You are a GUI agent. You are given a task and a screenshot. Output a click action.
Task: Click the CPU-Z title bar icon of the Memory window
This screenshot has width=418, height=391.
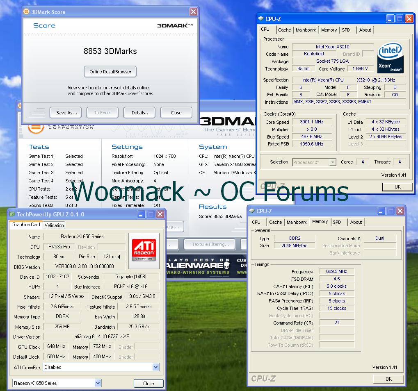click(x=252, y=211)
